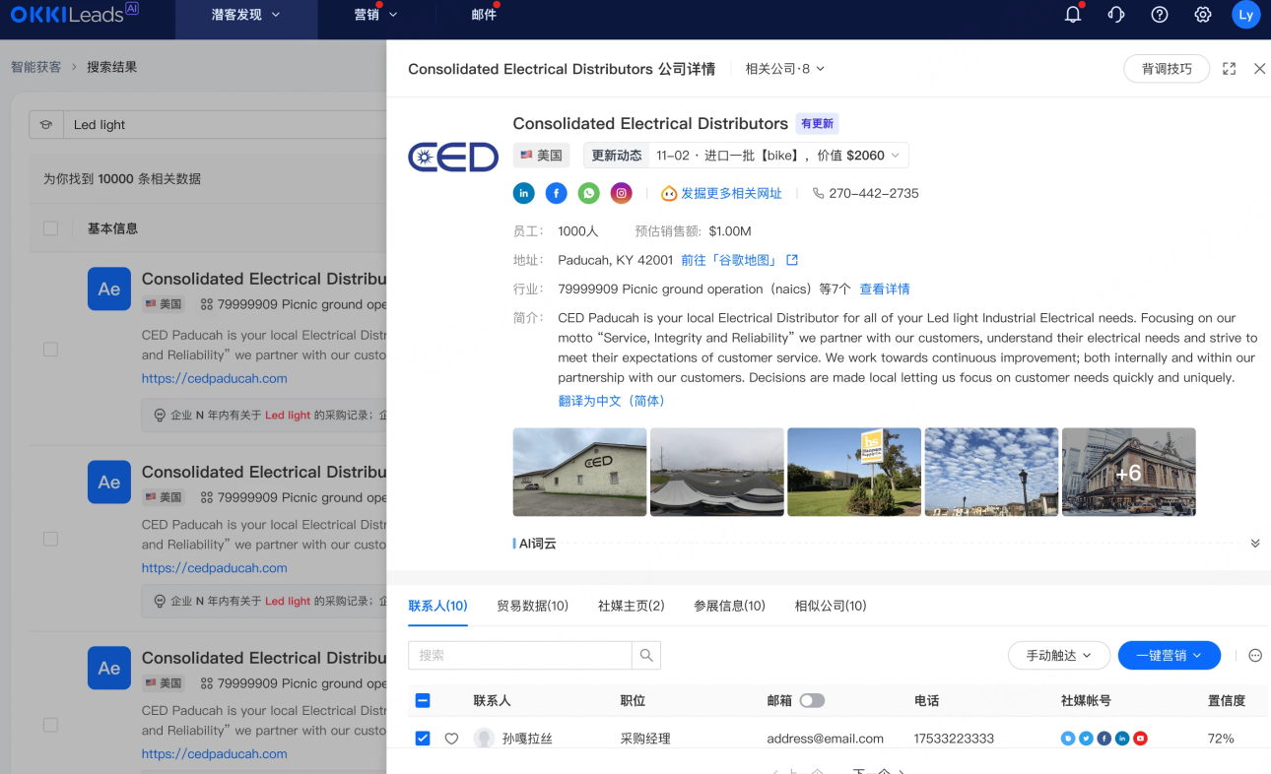Toggle the 邮箱 email visibility switch
The height and width of the screenshot is (774, 1271).
812,700
